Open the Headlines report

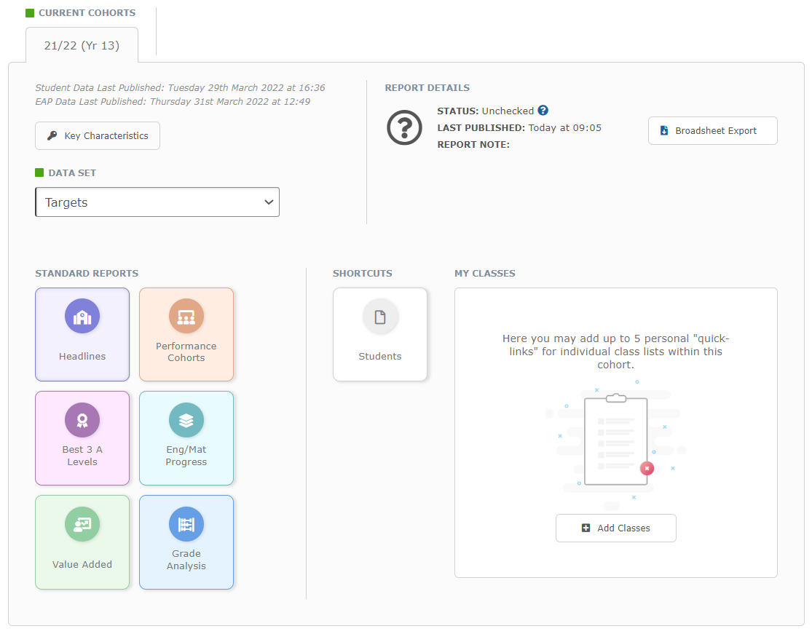[x=82, y=335]
